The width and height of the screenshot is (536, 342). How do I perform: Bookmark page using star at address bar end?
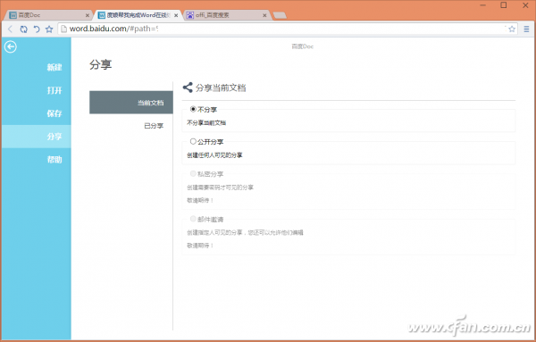511,29
